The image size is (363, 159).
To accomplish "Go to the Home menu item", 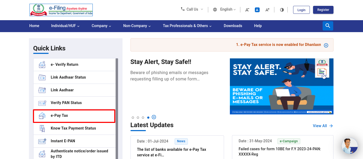I will (34, 26).
